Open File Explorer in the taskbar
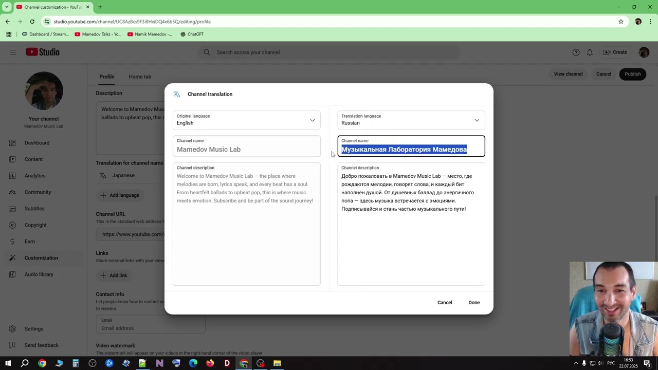This screenshot has width=658, height=370. [277, 363]
